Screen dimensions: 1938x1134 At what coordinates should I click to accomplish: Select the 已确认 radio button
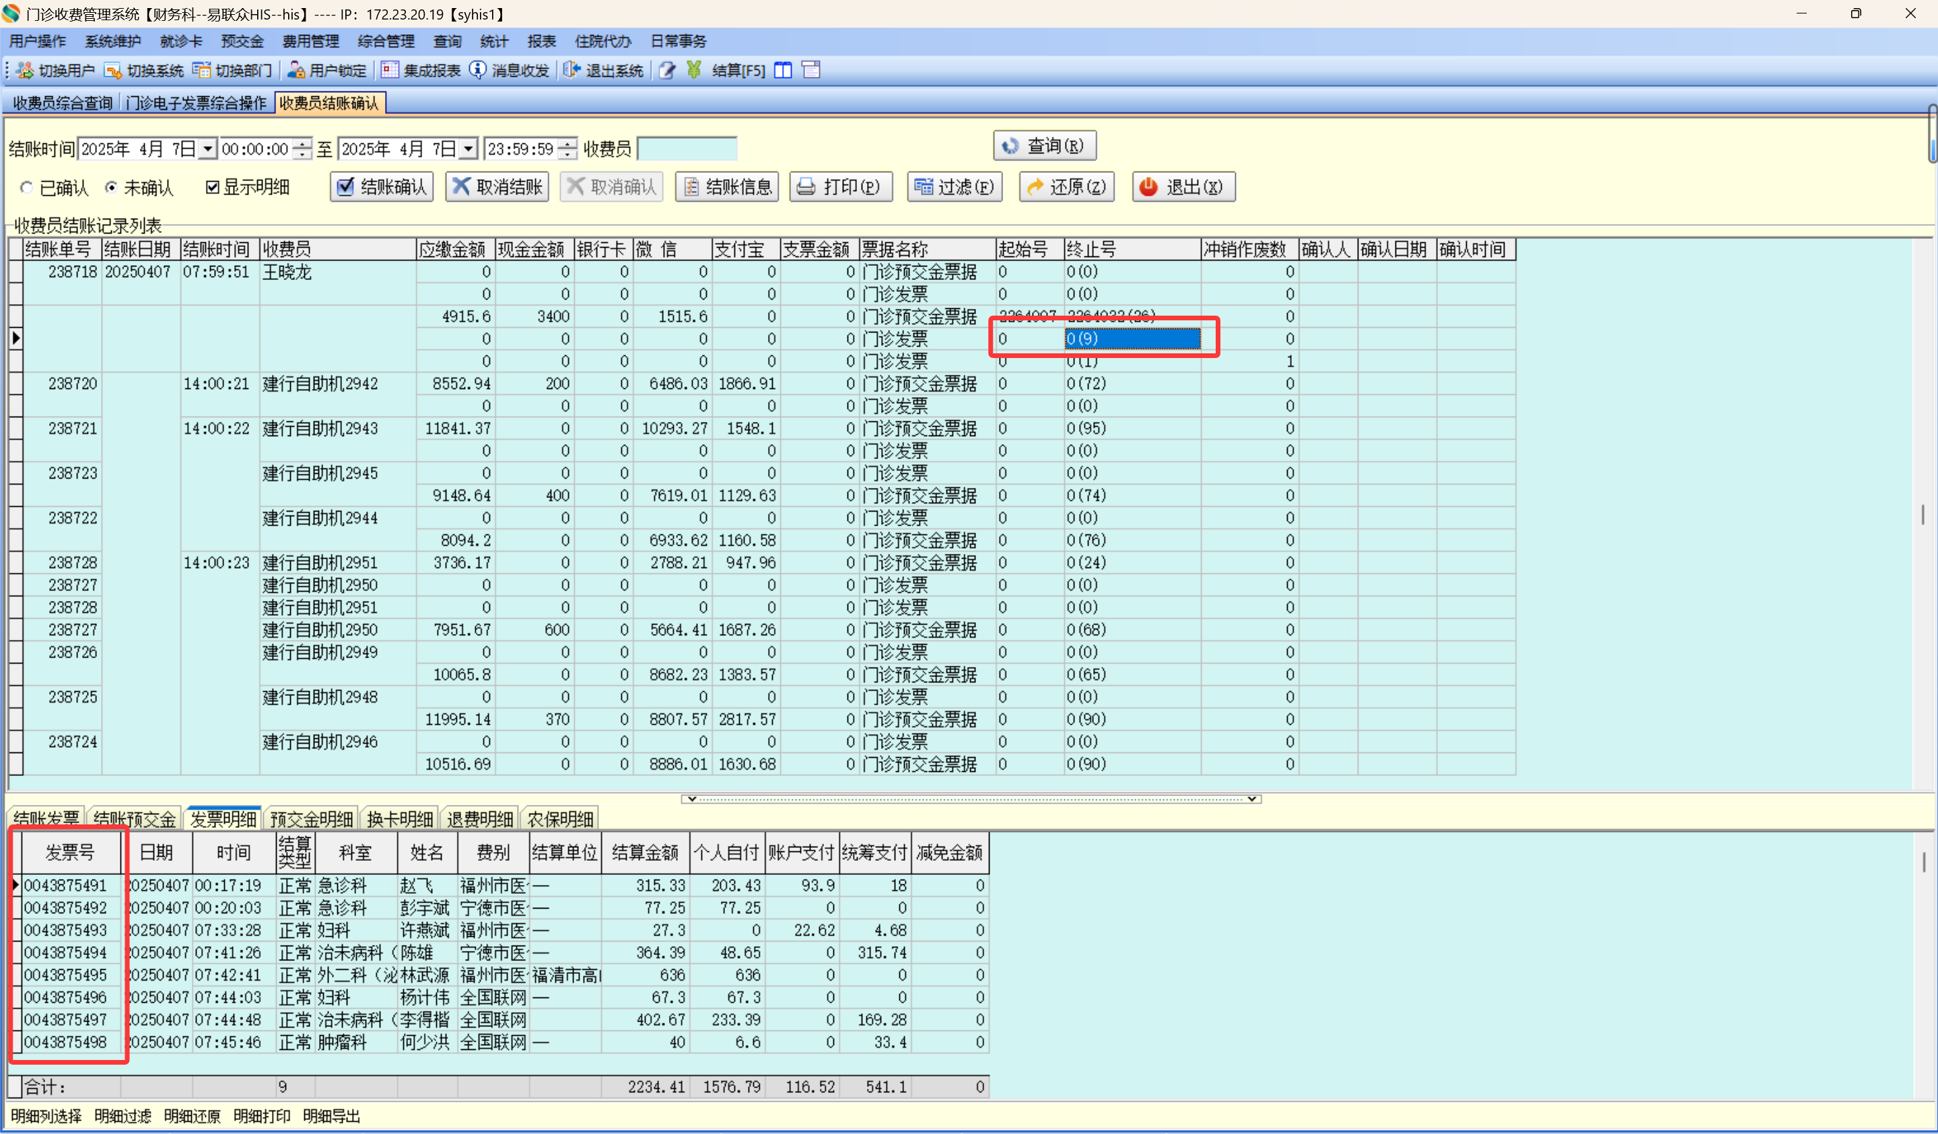(27, 188)
